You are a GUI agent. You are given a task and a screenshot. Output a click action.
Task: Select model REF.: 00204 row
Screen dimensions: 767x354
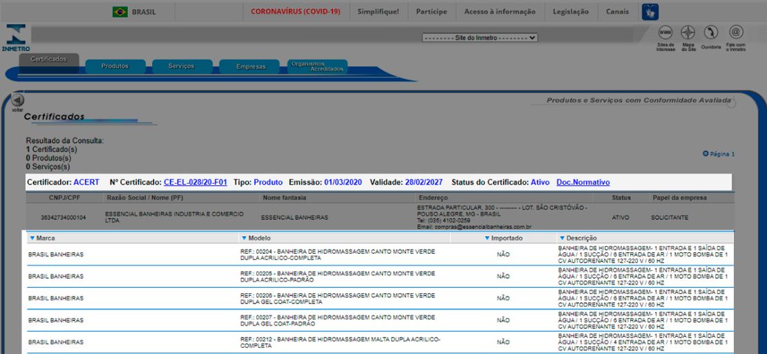tap(380, 254)
